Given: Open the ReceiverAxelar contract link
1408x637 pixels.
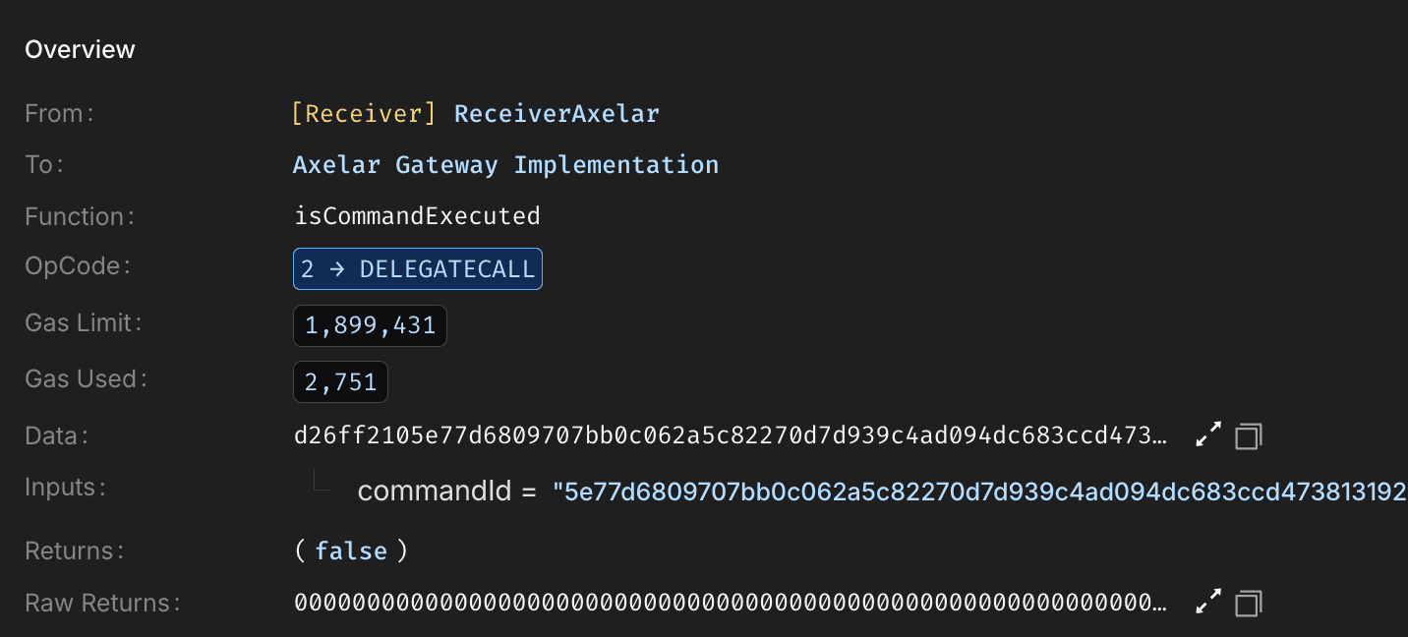Looking at the screenshot, I should [557, 113].
